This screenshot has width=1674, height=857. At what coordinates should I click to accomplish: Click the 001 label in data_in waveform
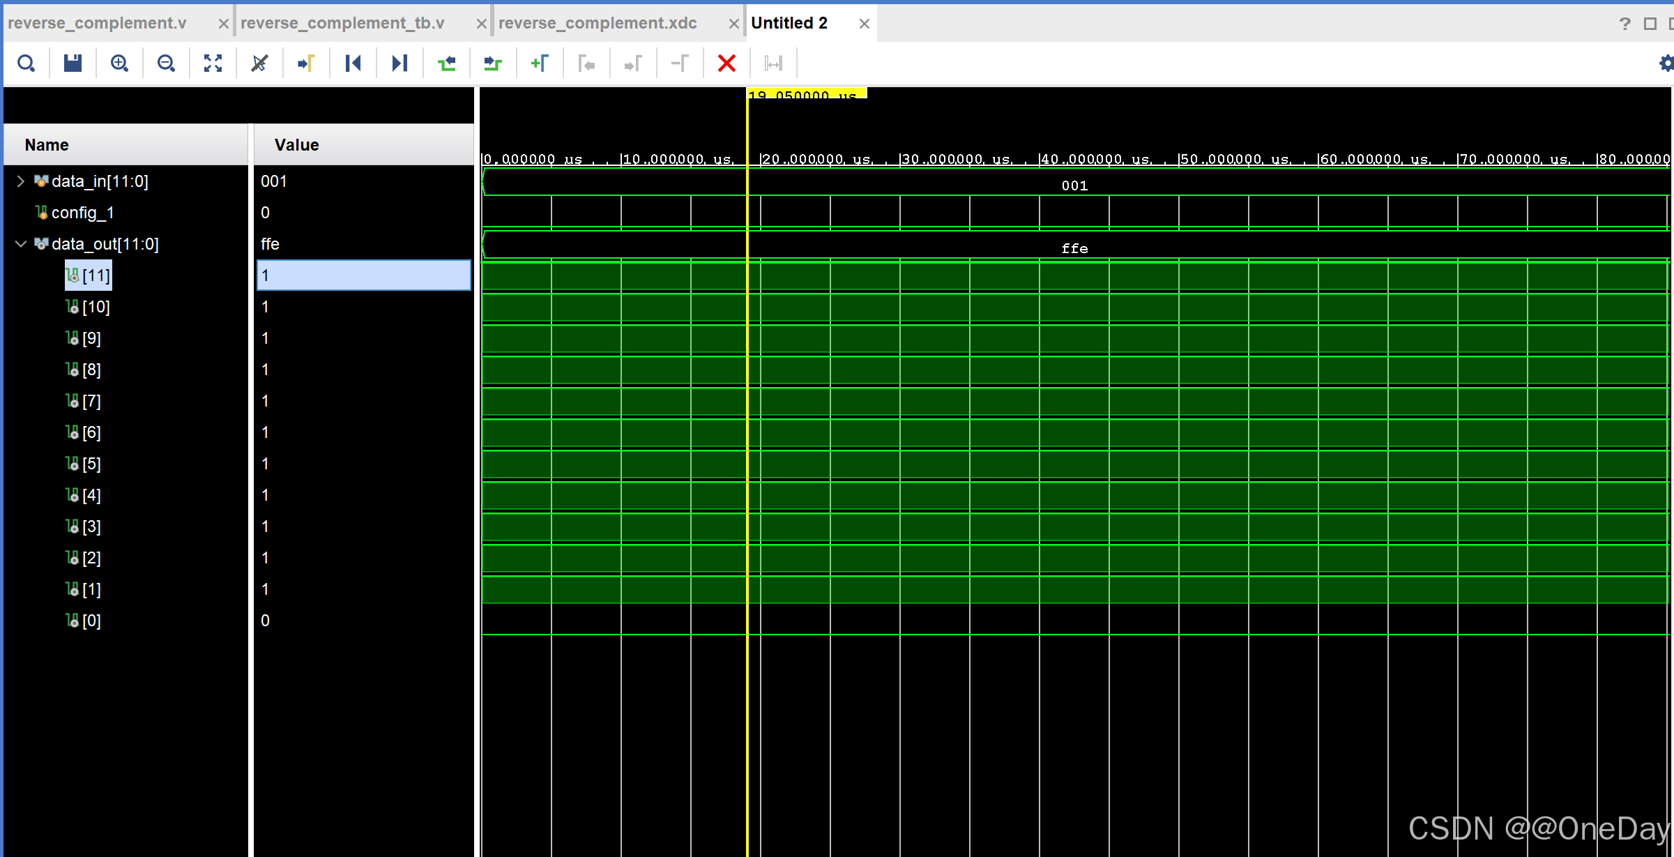point(1074,185)
